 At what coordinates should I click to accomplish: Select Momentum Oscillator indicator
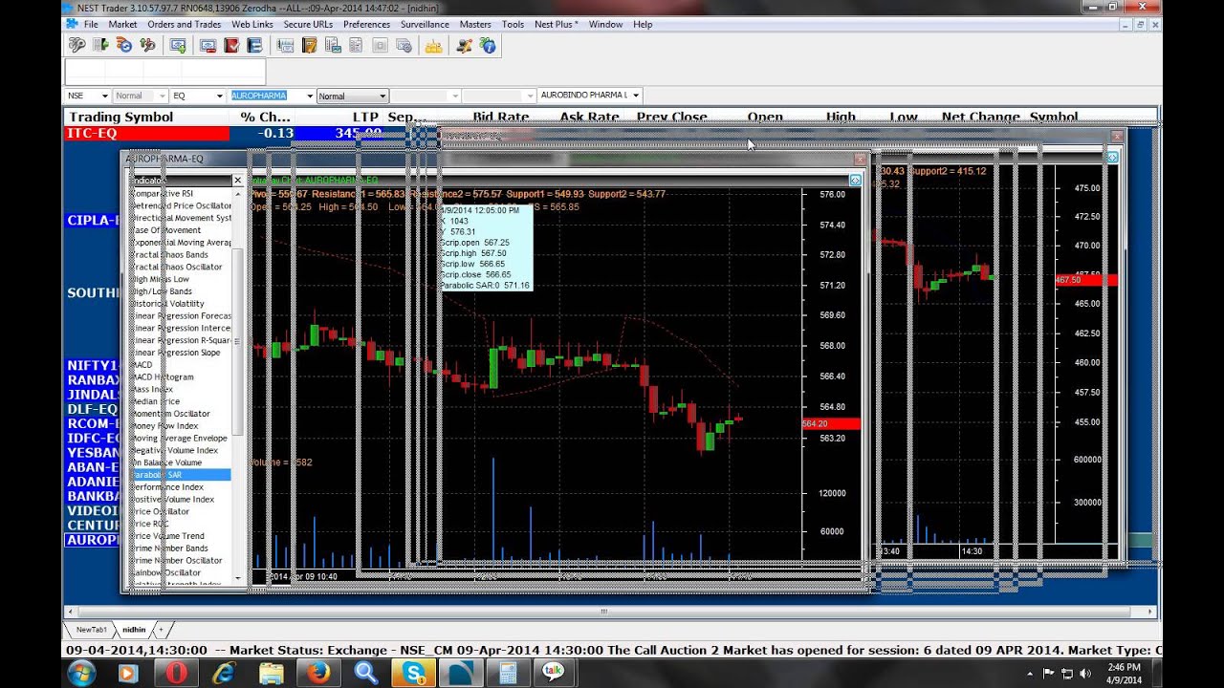pos(180,414)
